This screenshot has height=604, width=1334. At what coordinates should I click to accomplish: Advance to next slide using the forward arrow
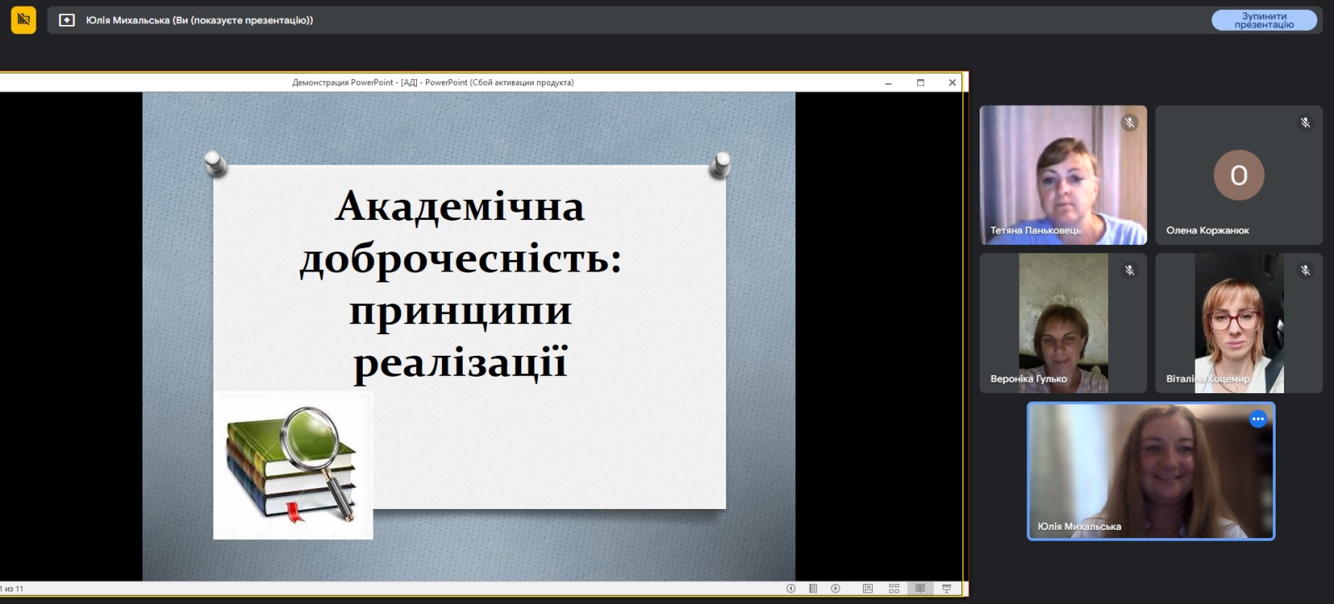tap(835, 588)
